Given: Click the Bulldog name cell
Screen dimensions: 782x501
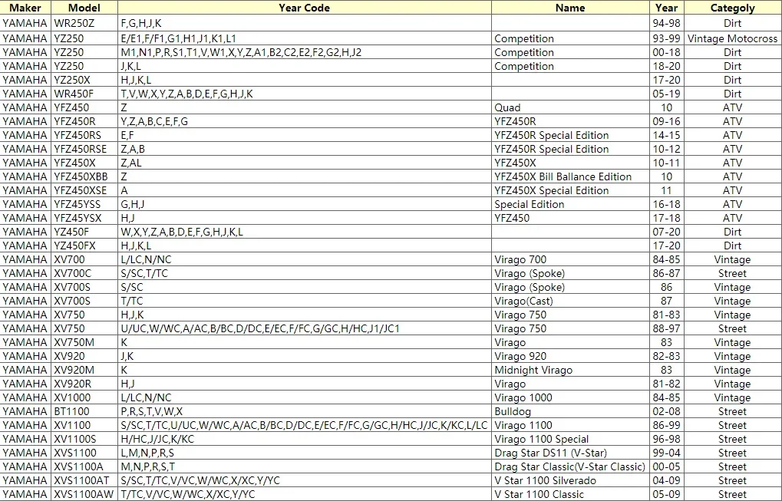Looking at the screenshot, I should 570,411.
